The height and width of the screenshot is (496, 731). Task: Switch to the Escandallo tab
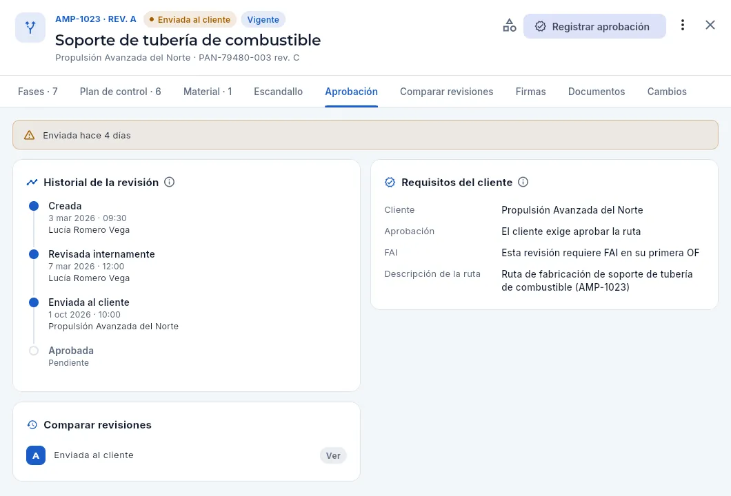279,92
